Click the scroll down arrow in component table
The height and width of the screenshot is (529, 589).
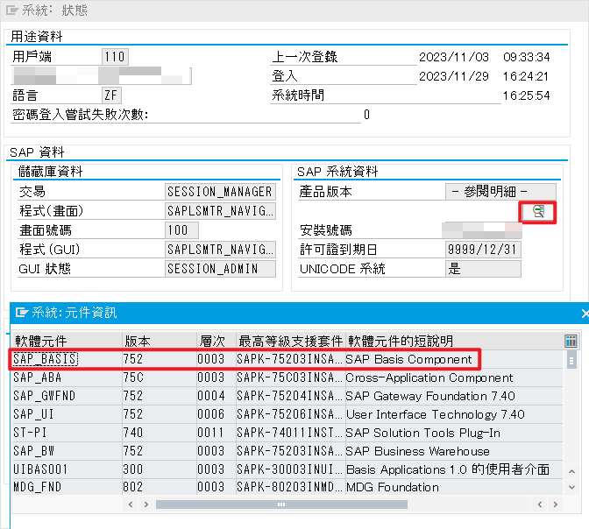(571, 487)
